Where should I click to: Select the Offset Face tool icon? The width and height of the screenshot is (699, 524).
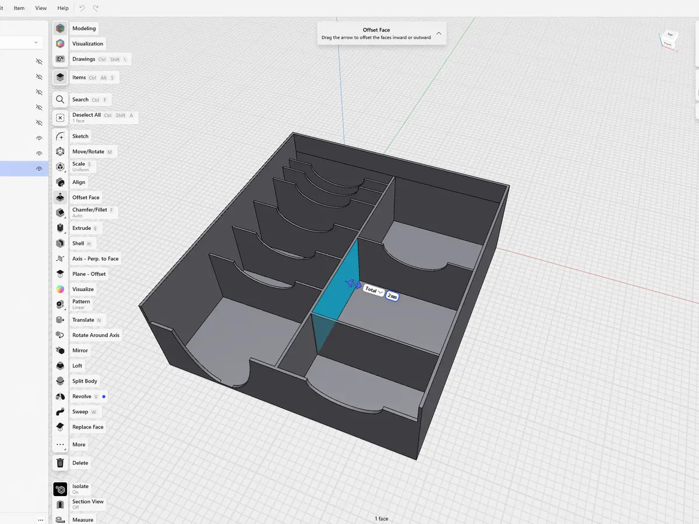point(60,197)
